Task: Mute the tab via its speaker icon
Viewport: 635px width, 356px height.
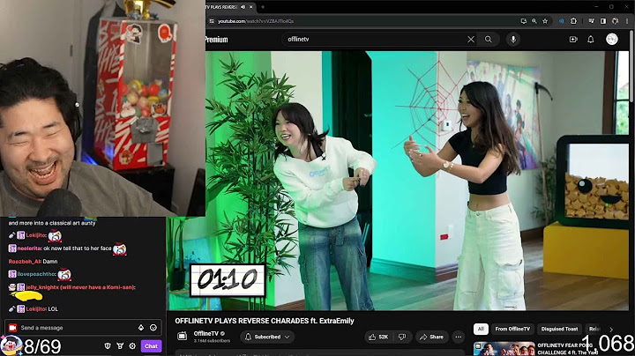Action: (243, 7)
